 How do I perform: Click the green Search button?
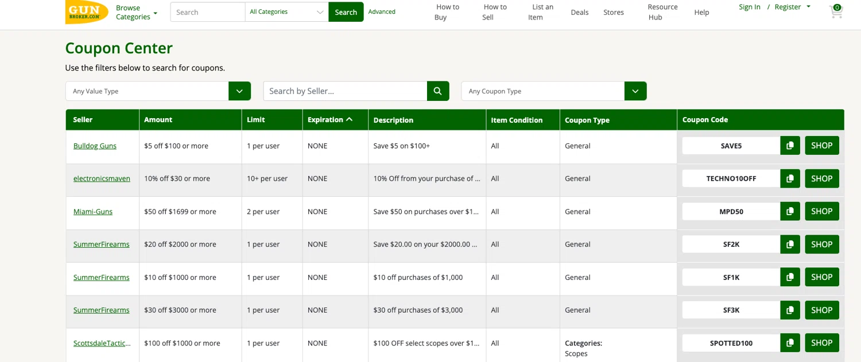click(346, 12)
